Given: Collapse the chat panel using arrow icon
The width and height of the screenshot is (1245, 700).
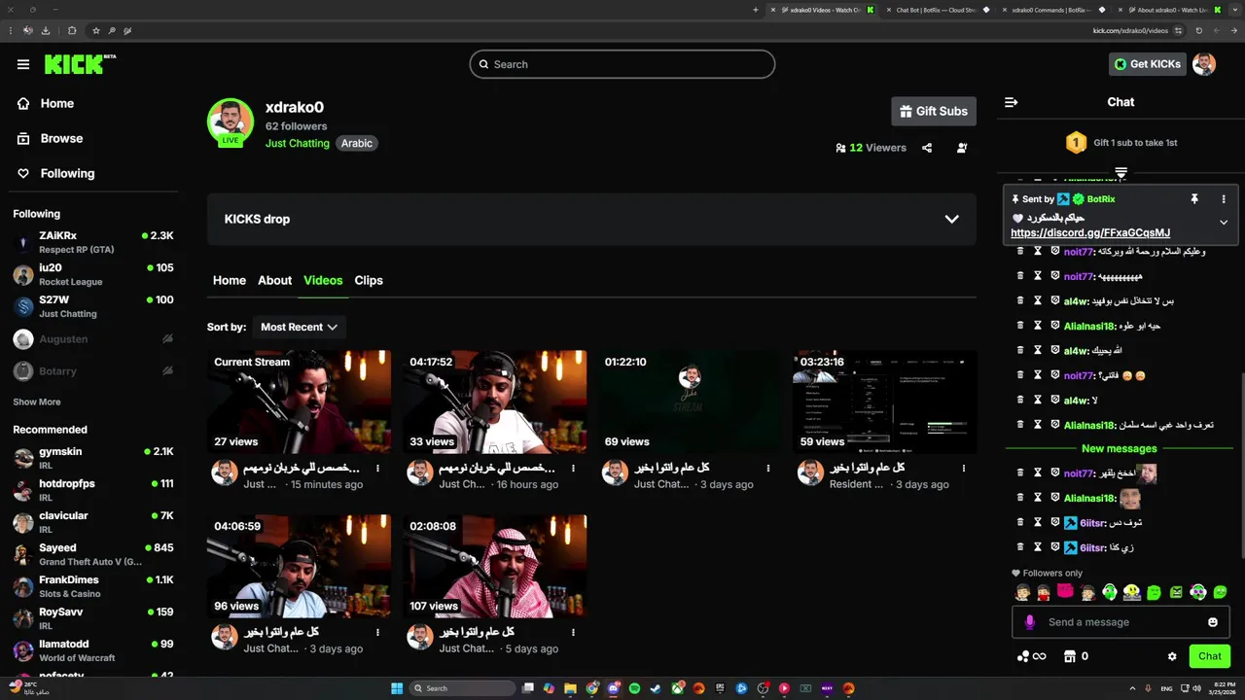Looking at the screenshot, I should pos(1011,102).
